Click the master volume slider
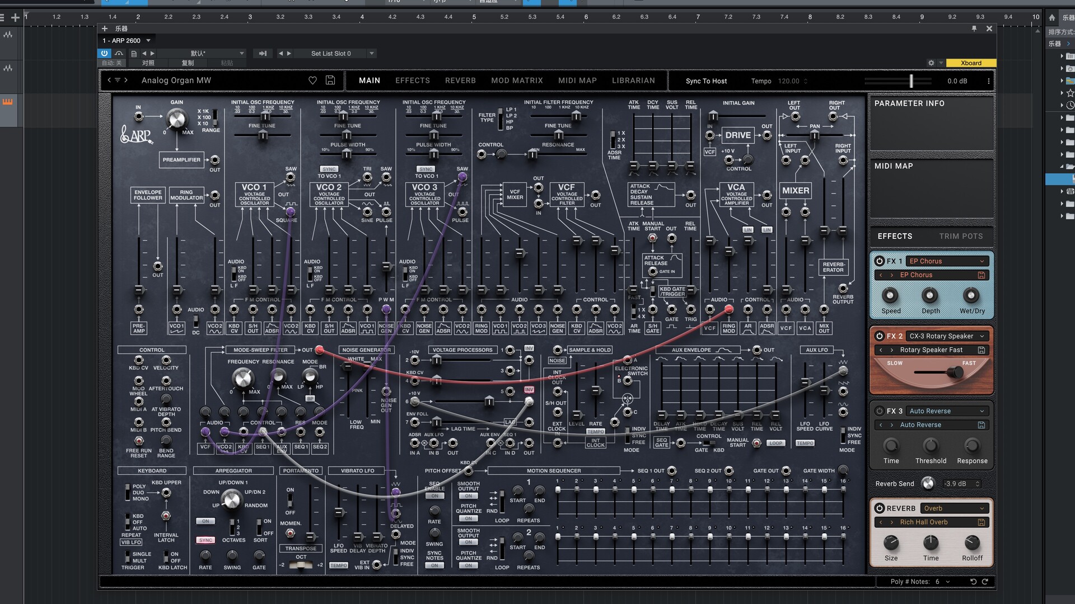 pos(911,81)
